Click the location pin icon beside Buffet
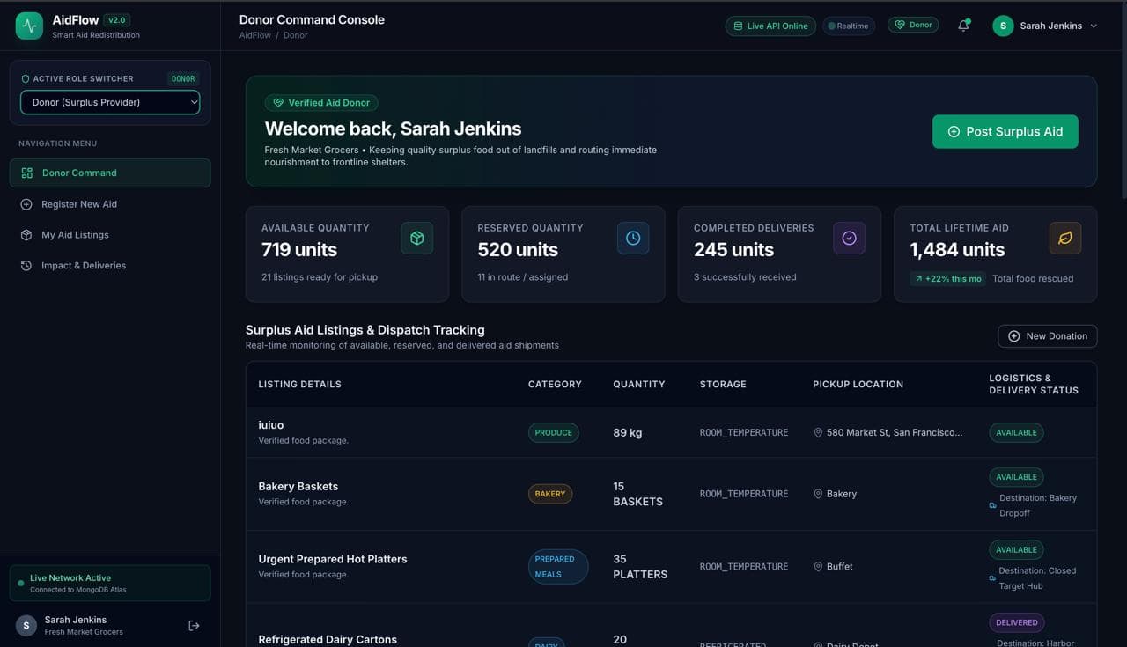 (818, 567)
